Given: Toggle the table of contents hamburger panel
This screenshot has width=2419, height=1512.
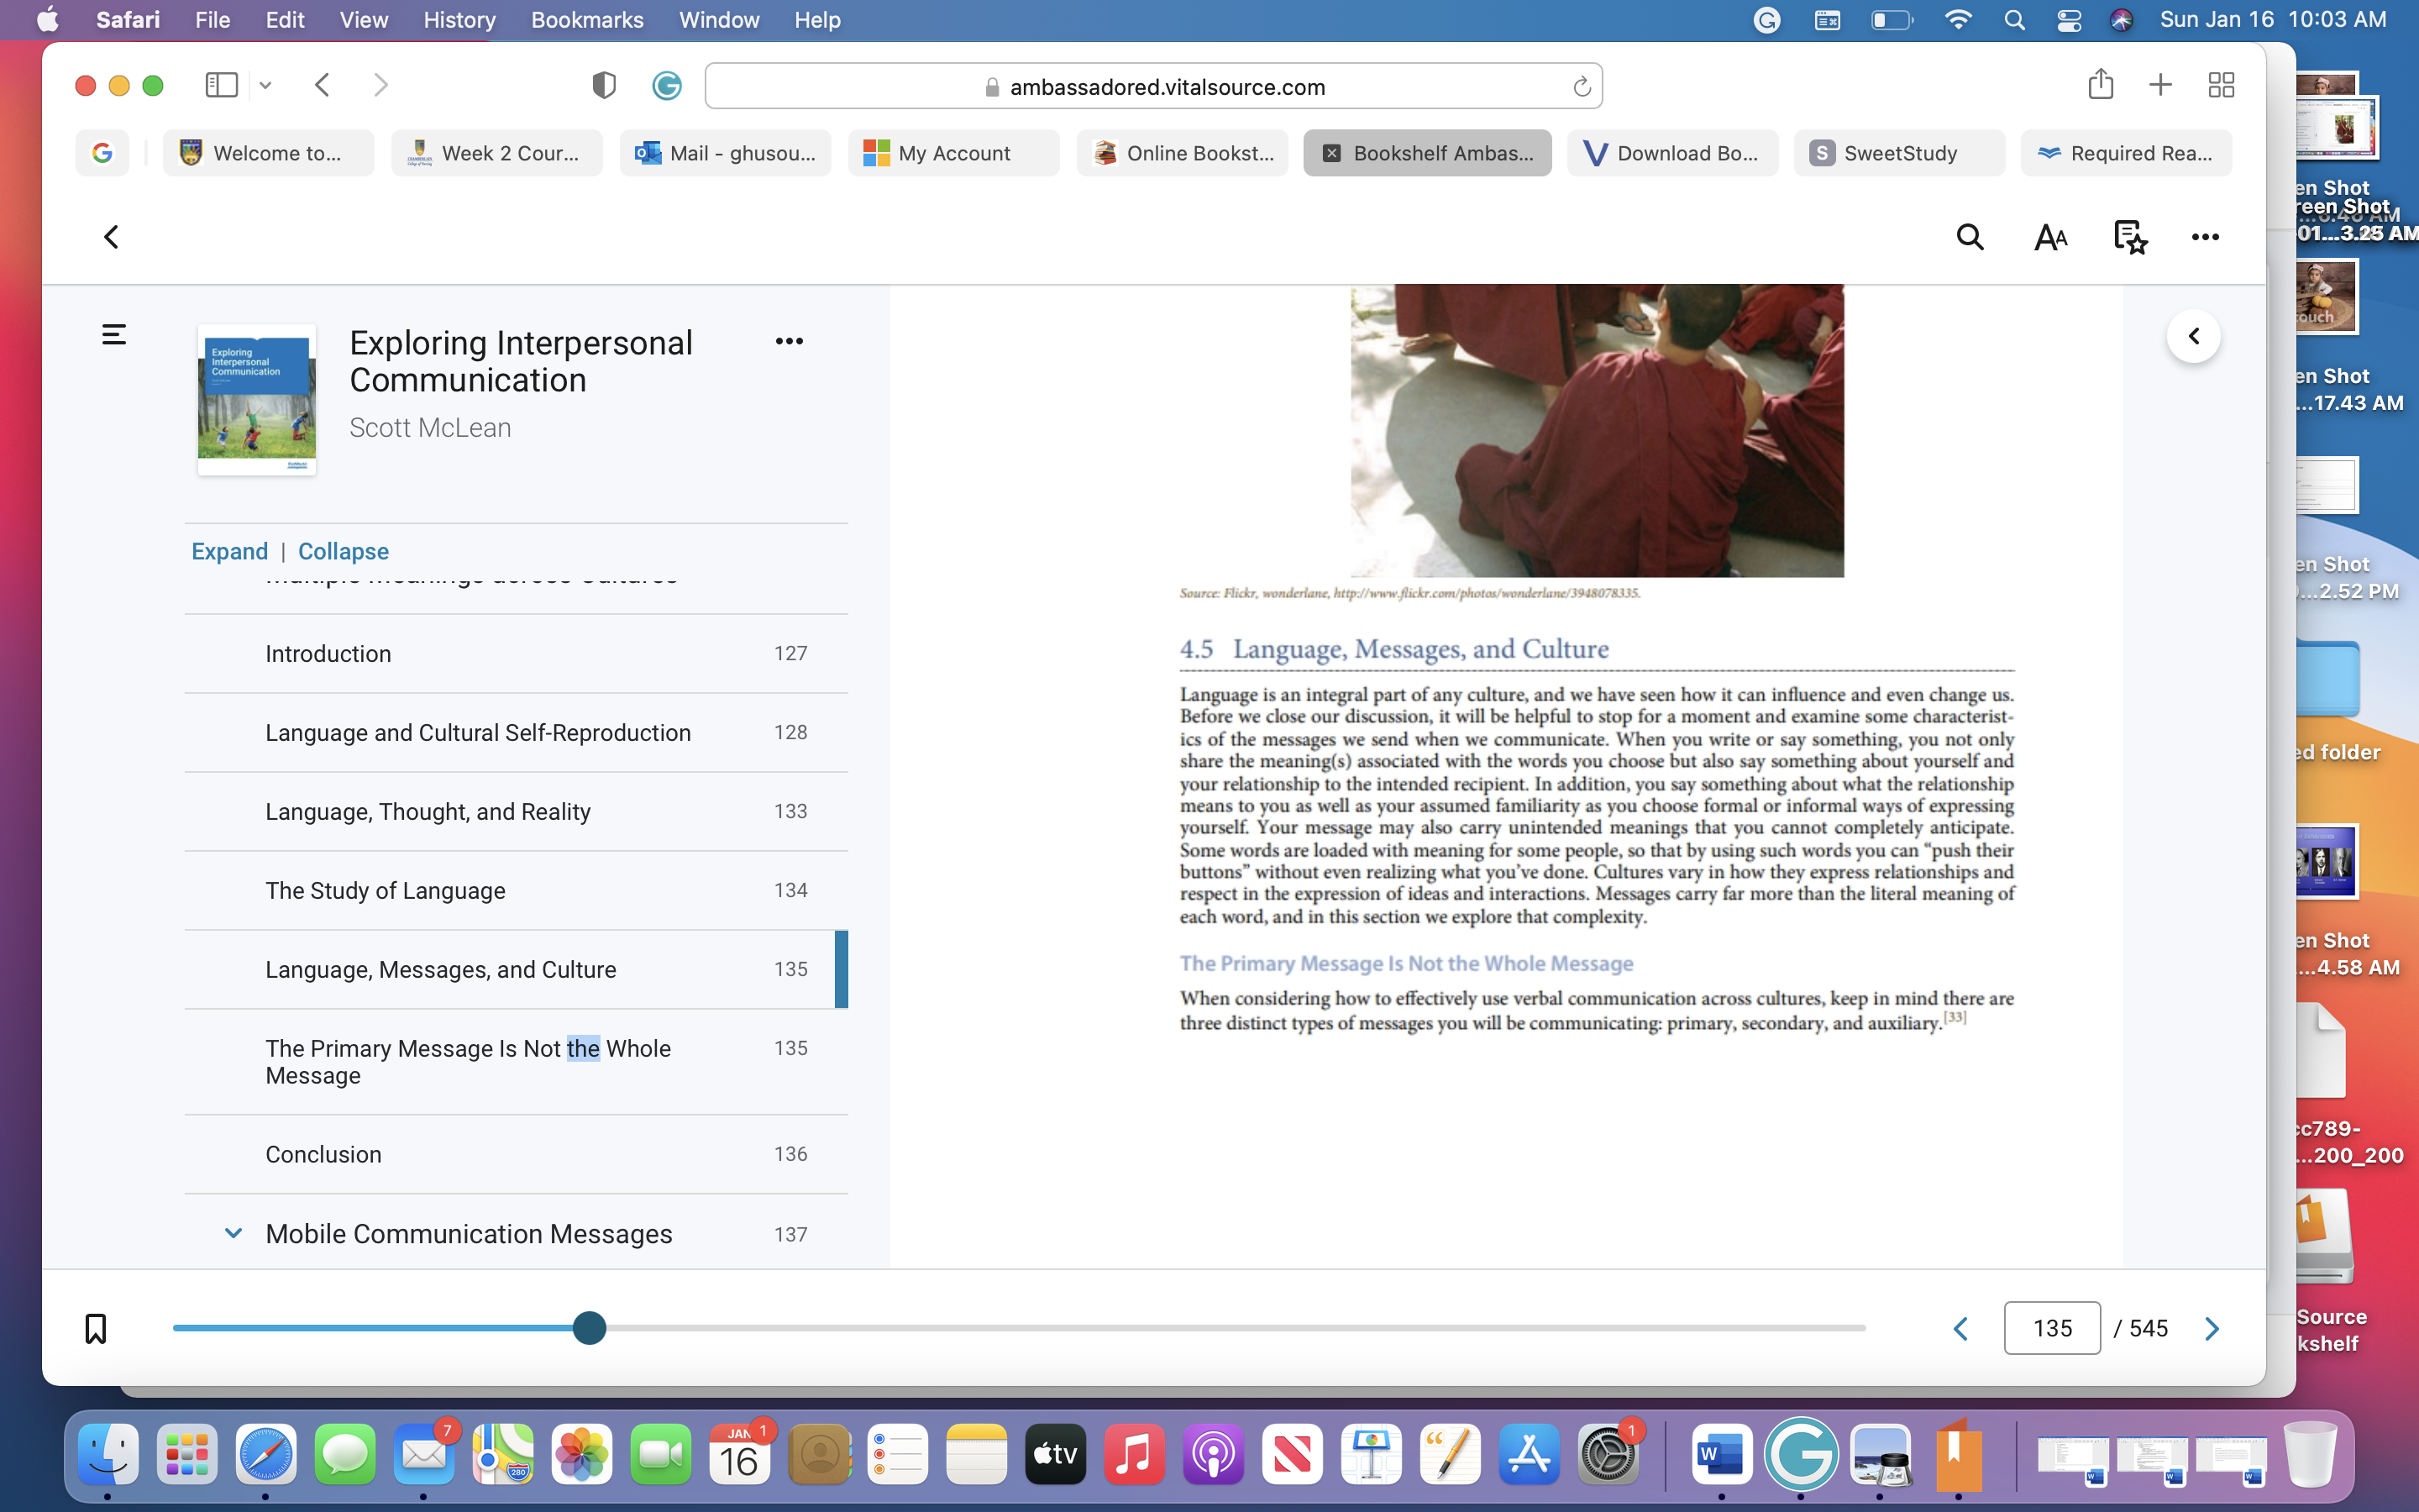Looking at the screenshot, I should click(114, 334).
